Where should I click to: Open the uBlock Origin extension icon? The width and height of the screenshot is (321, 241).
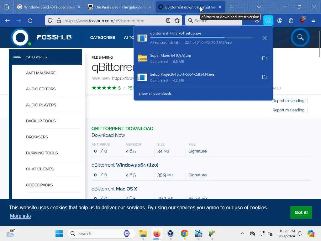pyautogui.click(x=302, y=20)
